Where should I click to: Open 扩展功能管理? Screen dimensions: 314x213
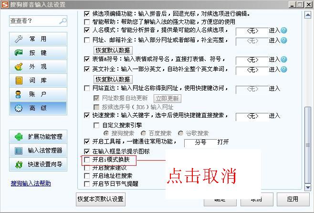(x=38, y=137)
